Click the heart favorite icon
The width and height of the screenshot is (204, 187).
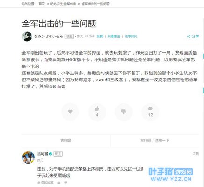(70, 112)
